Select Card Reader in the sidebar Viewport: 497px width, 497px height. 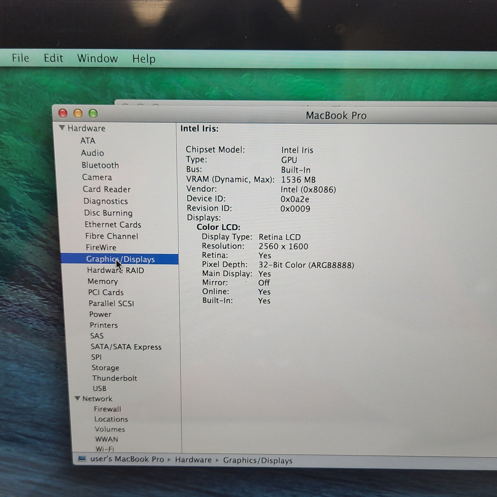(106, 189)
